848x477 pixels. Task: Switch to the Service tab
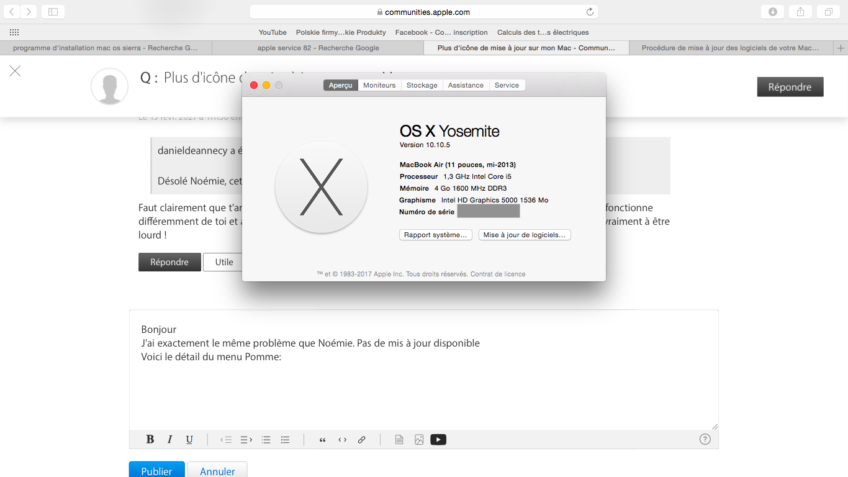click(507, 85)
